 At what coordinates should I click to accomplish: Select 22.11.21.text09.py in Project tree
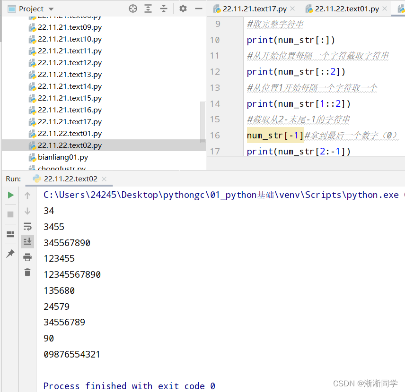click(70, 27)
